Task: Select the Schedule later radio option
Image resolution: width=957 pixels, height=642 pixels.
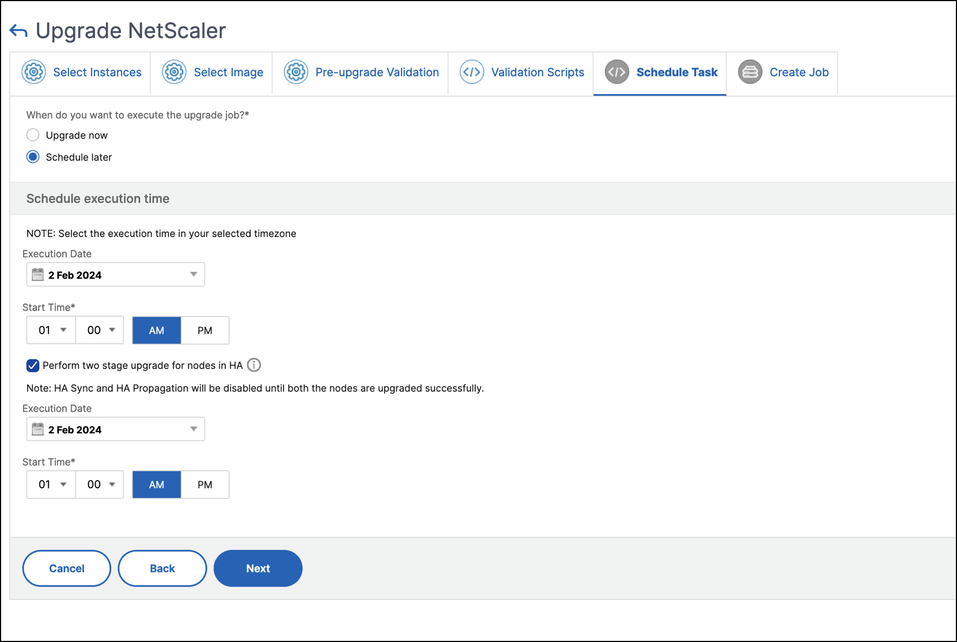Action: point(33,157)
